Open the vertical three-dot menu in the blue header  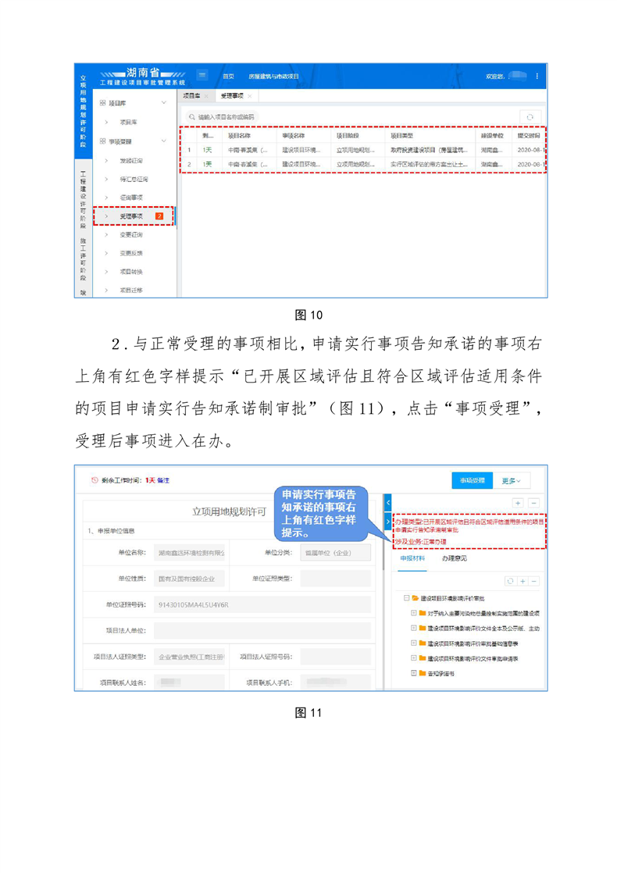click(537, 76)
